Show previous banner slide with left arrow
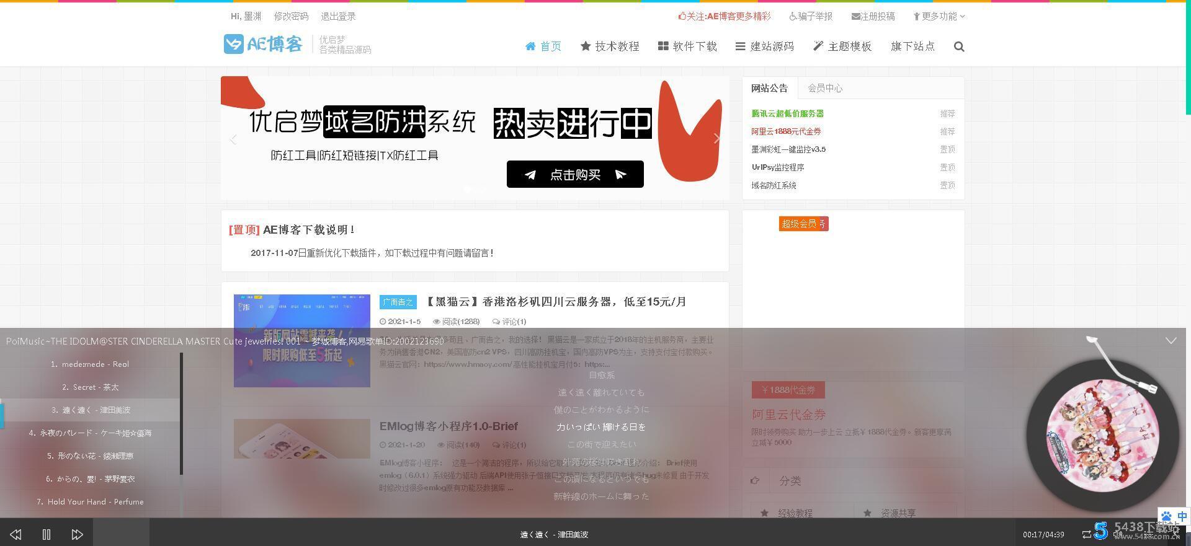Image resolution: width=1191 pixels, height=546 pixels. [x=233, y=139]
